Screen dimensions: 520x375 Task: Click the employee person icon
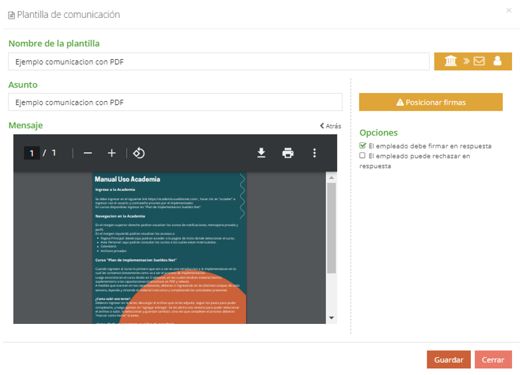[497, 61]
